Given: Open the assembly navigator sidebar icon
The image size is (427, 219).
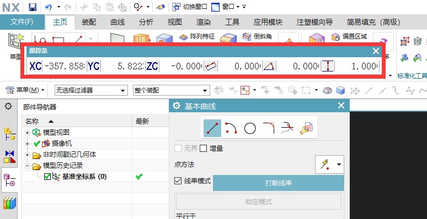Looking at the screenshot, I should [9, 134].
